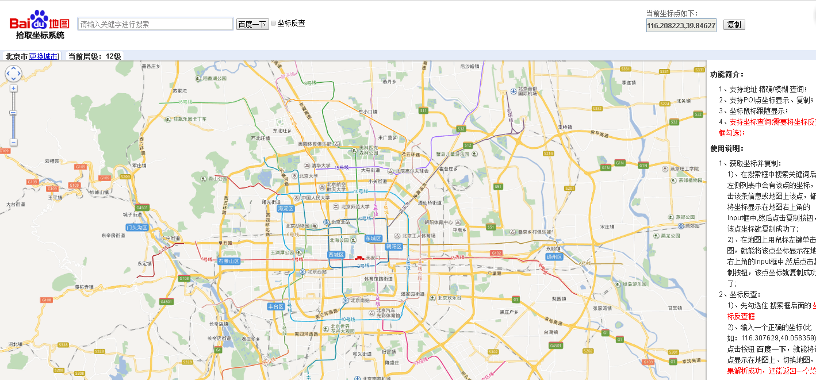Click the 更换城市 link to change city

pos(44,56)
